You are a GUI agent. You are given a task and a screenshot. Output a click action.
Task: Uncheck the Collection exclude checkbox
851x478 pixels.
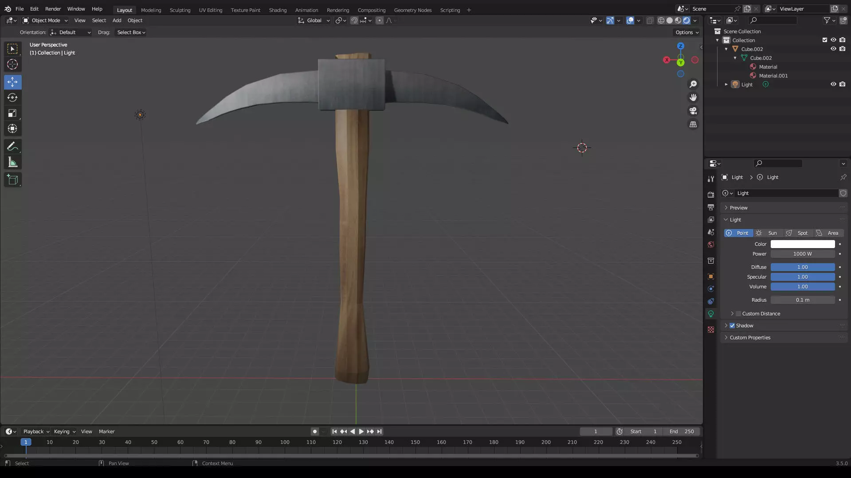pyautogui.click(x=825, y=40)
